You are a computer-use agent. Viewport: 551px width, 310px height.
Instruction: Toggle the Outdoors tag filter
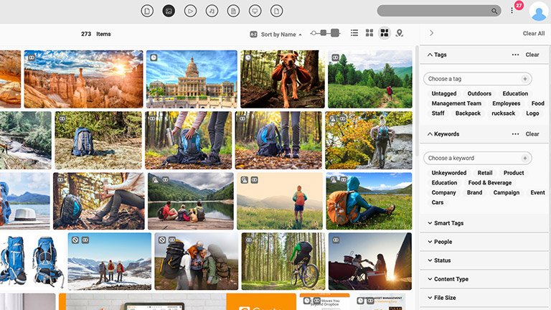pos(479,93)
